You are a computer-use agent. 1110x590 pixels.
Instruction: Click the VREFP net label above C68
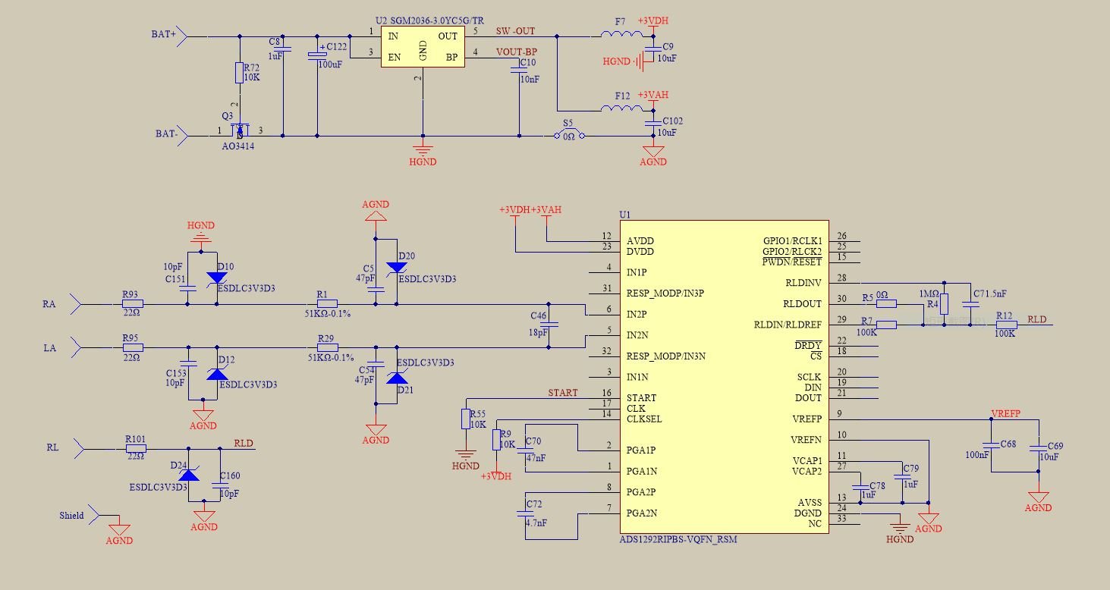tap(1006, 413)
